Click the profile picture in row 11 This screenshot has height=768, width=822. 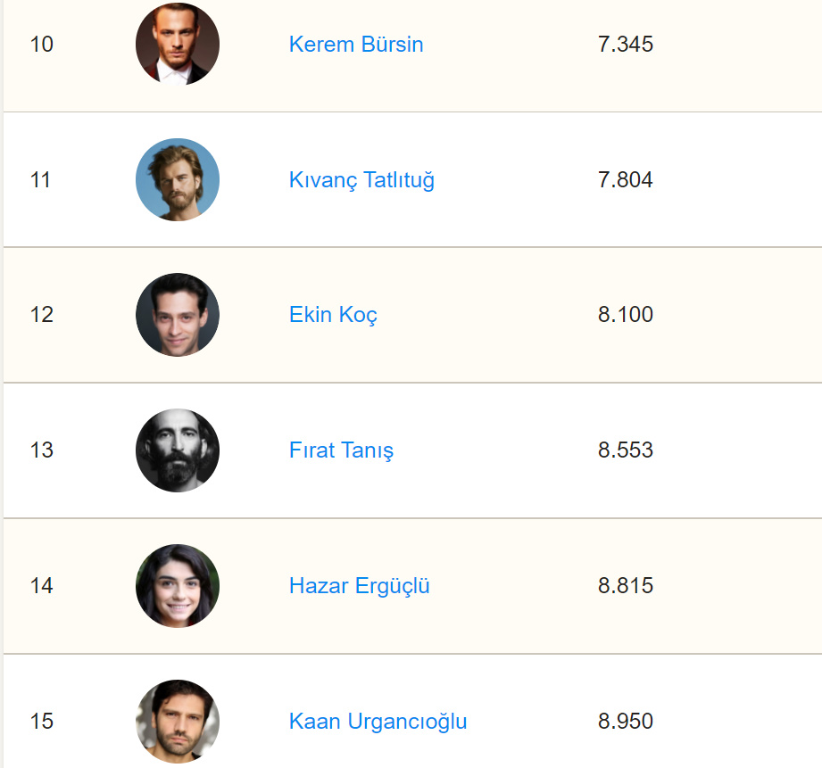point(178,179)
